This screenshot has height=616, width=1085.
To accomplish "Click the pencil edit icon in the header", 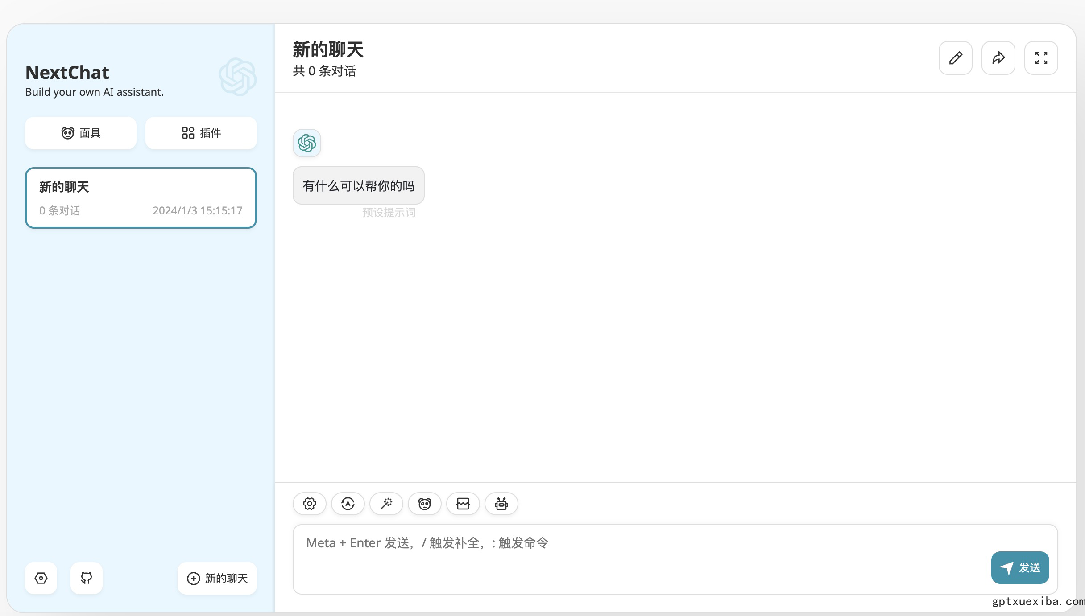I will pos(955,57).
